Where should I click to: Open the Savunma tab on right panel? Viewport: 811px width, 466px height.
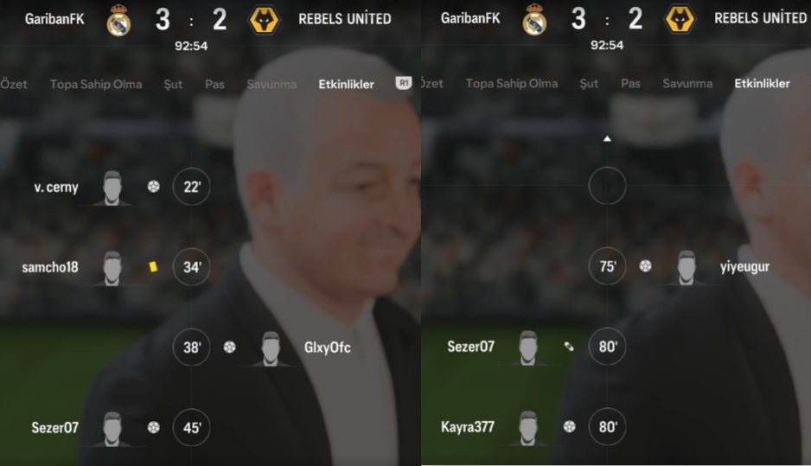[x=687, y=83]
